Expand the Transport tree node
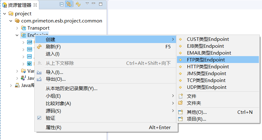The width and height of the screenshot is (262, 140). [17, 28]
